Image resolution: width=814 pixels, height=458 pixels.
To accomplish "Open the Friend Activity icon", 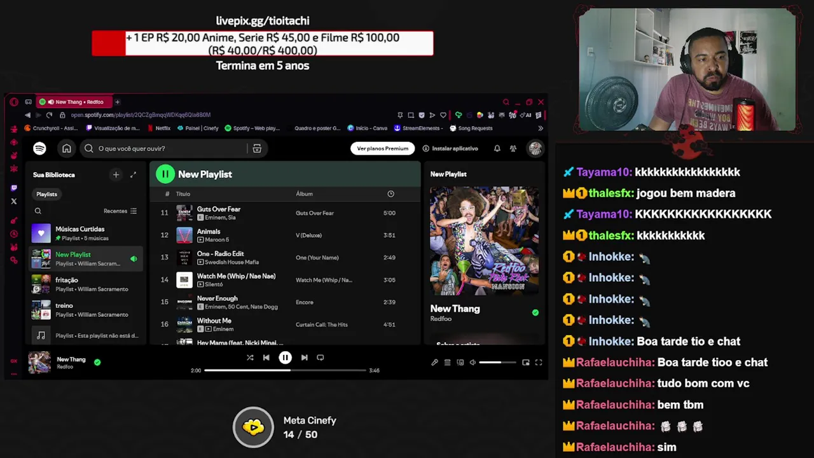I will (x=513, y=148).
